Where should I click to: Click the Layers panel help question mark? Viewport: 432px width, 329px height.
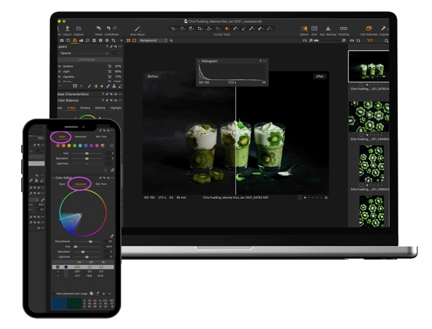[x=107, y=46]
